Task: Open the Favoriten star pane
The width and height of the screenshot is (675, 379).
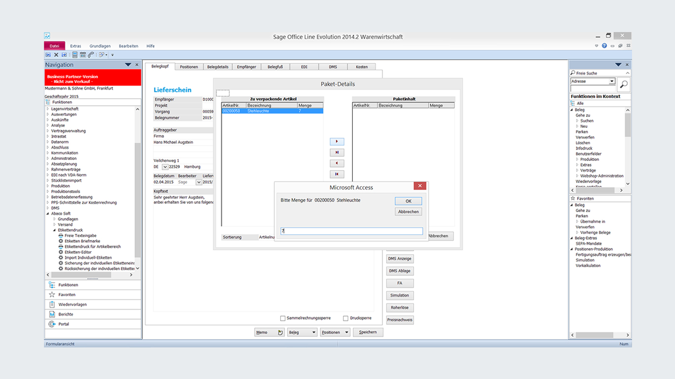Action: [92, 295]
